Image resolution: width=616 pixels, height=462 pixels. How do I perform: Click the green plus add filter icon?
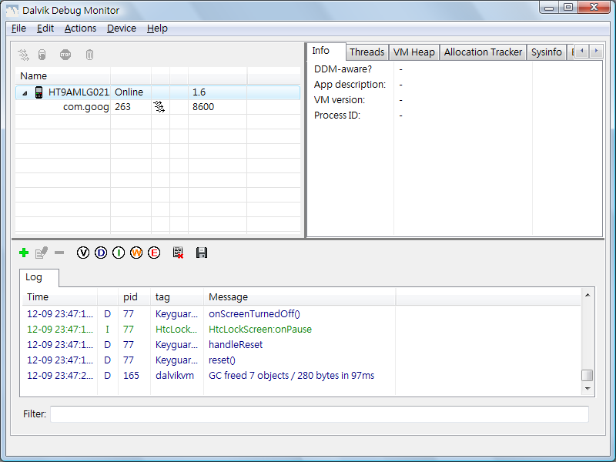[x=24, y=253]
